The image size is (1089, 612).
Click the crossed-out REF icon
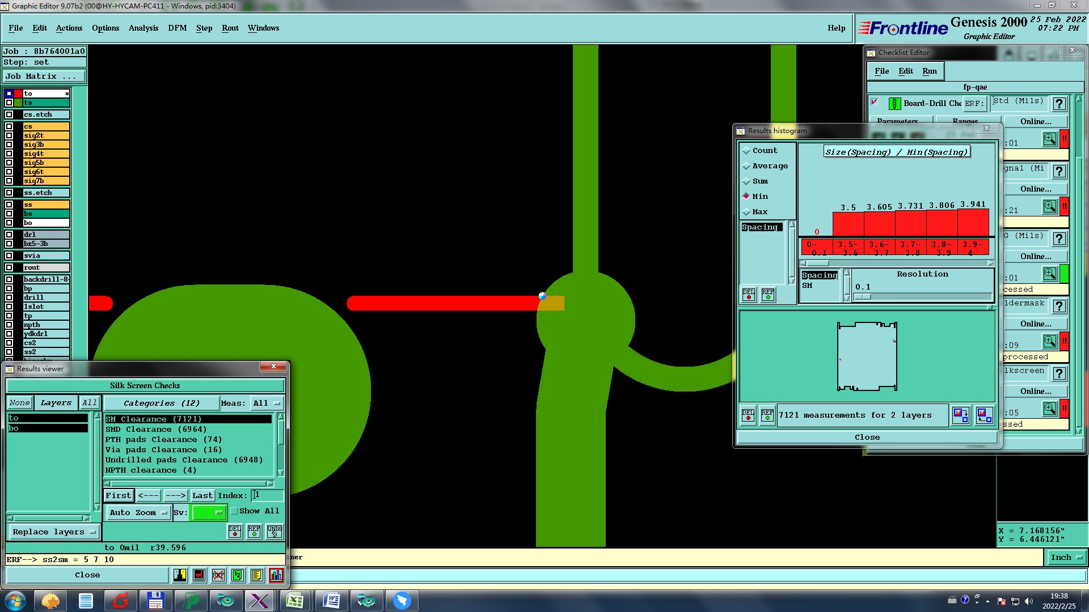coord(218,575)
